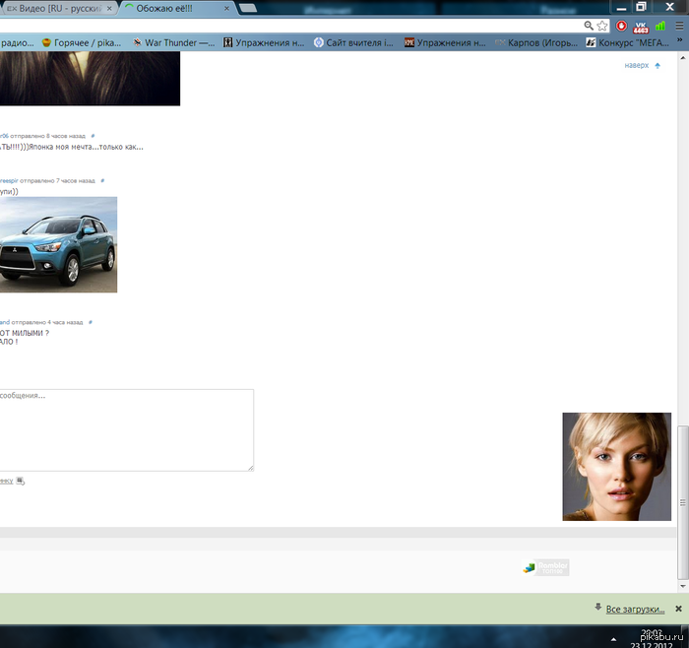Click "Все загрузки..." in the downloads bar
This screenshot has height=648, width=689.
[x=635, y=609]
